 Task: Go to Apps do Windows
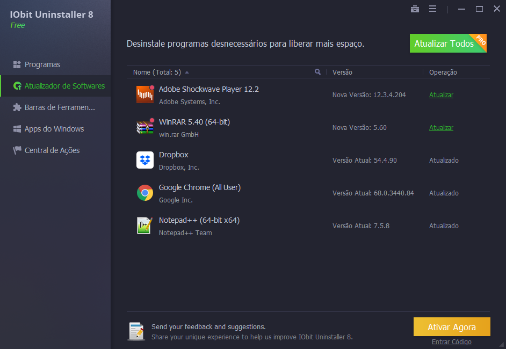[55, 129]
